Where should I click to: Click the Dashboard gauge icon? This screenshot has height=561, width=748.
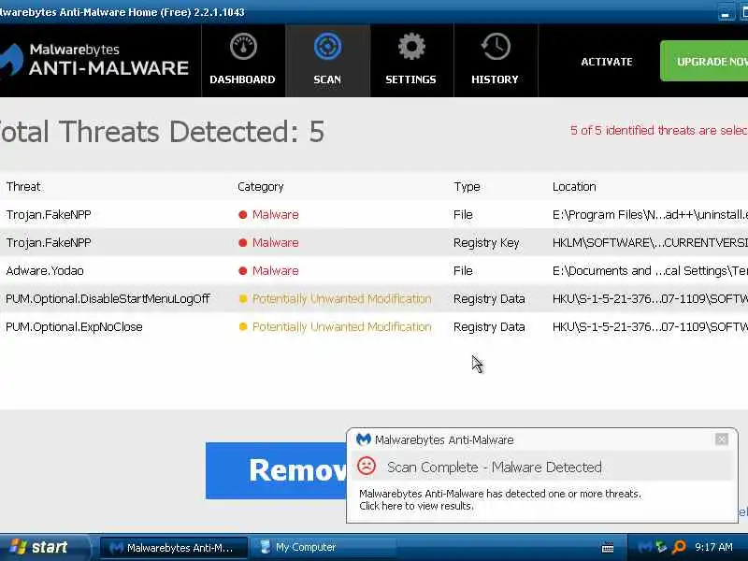243,47
